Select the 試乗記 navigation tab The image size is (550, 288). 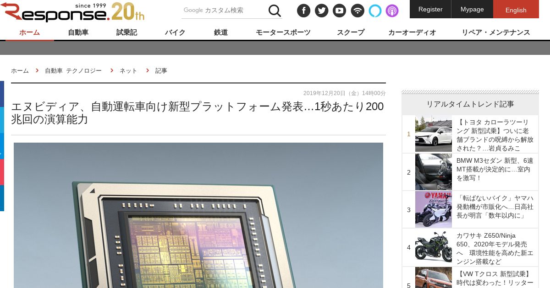[x=126, y=32]
